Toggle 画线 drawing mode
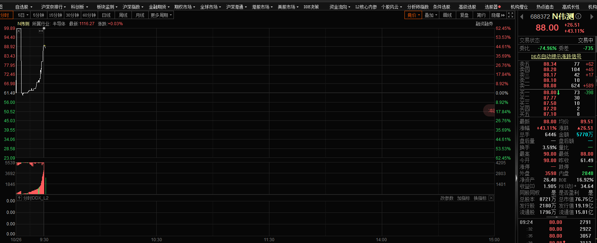 click(x=447, y=15)
